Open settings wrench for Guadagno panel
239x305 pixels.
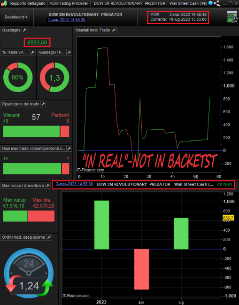coord(24,30)
